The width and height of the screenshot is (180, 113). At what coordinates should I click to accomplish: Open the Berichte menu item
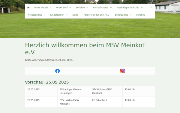click(80, 8)
